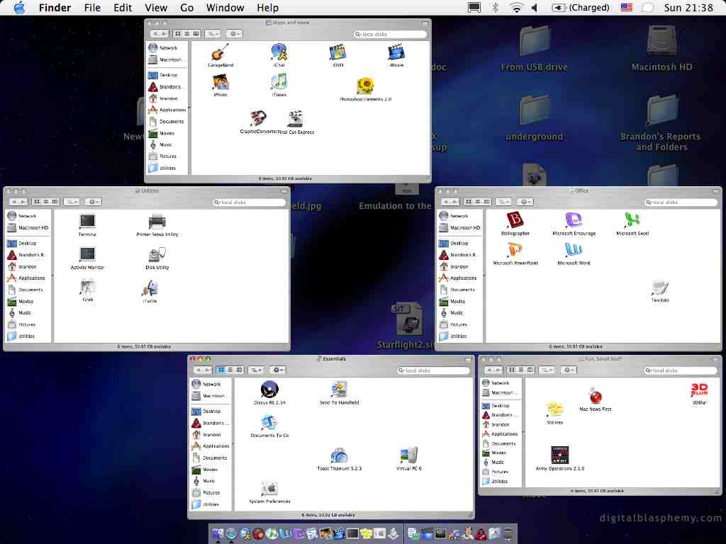This screenshot has height=544, width=726.
Task: Select the iMovie application icon
Action: coord(396,52)
